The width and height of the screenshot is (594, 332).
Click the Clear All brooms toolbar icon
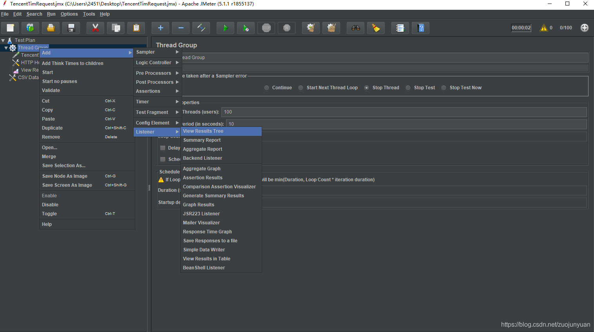tap(331, 28)
